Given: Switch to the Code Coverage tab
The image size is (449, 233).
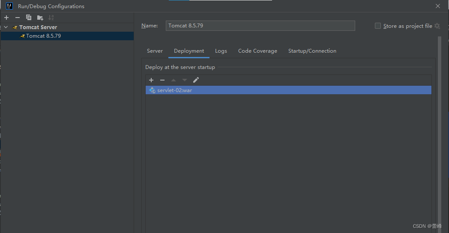Looking at the screenshot, I should (x=258, y=51).
